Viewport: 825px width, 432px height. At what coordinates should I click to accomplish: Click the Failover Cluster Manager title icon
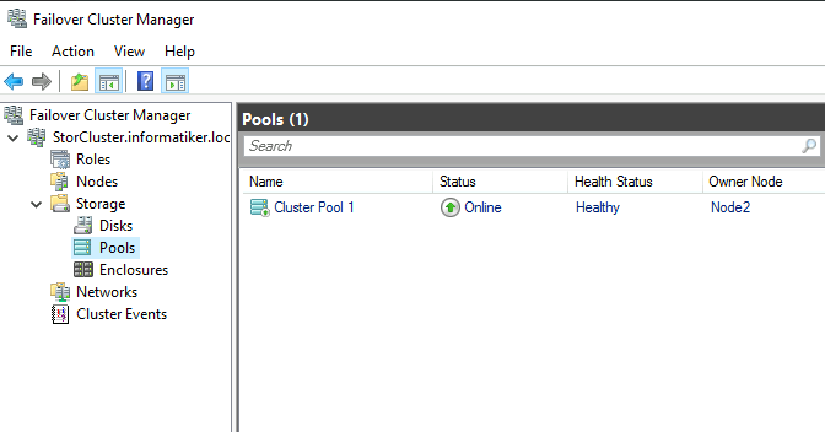coord(17,19)
